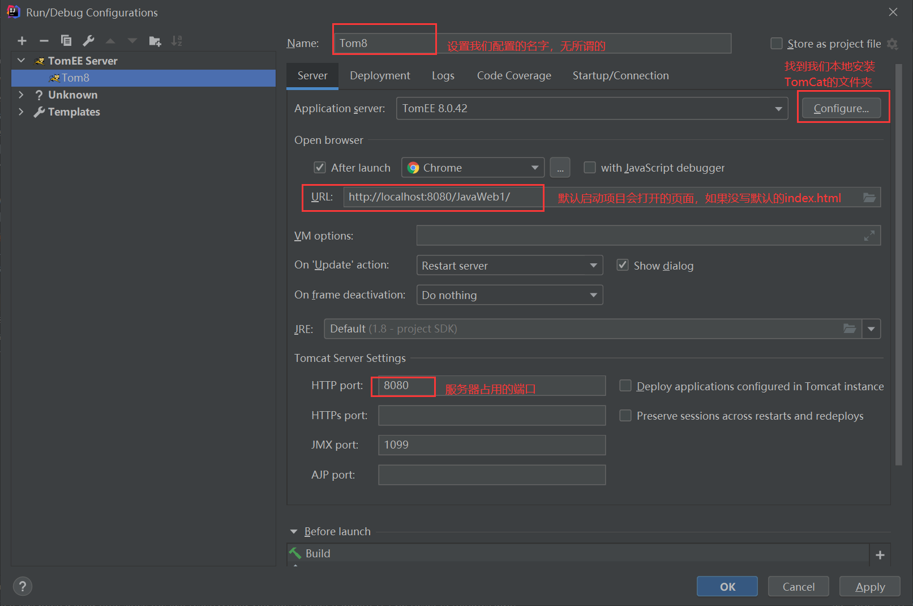
Task: Open the help question mark button
Action: pos(23,586)
